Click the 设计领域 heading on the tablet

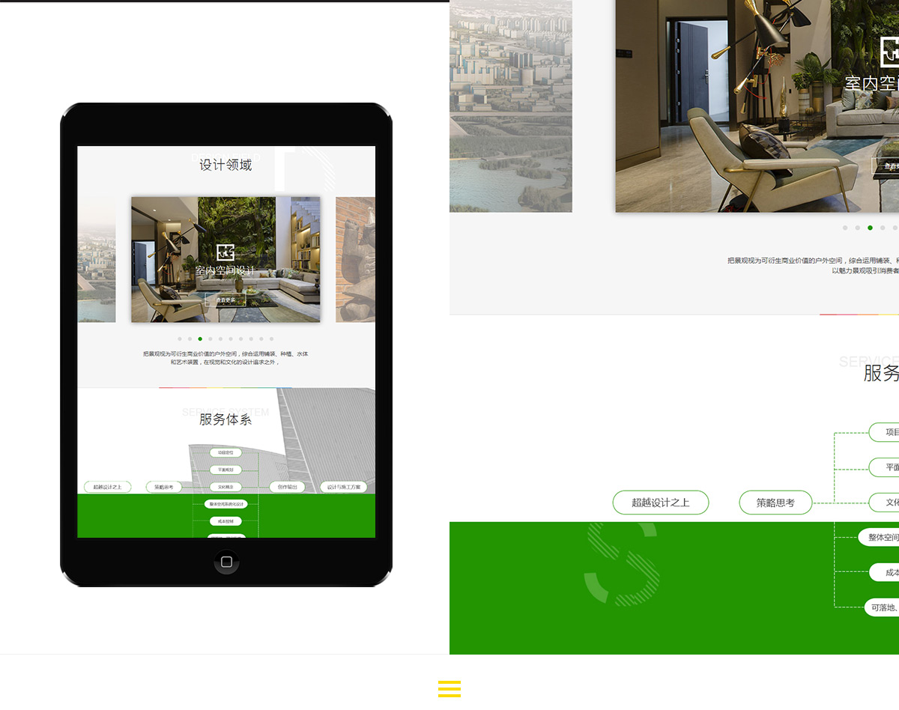pyautogui.click(x=225, y=166)
